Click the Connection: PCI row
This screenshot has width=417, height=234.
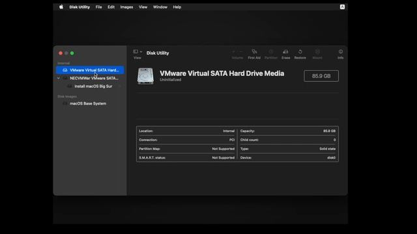point(187,140)
